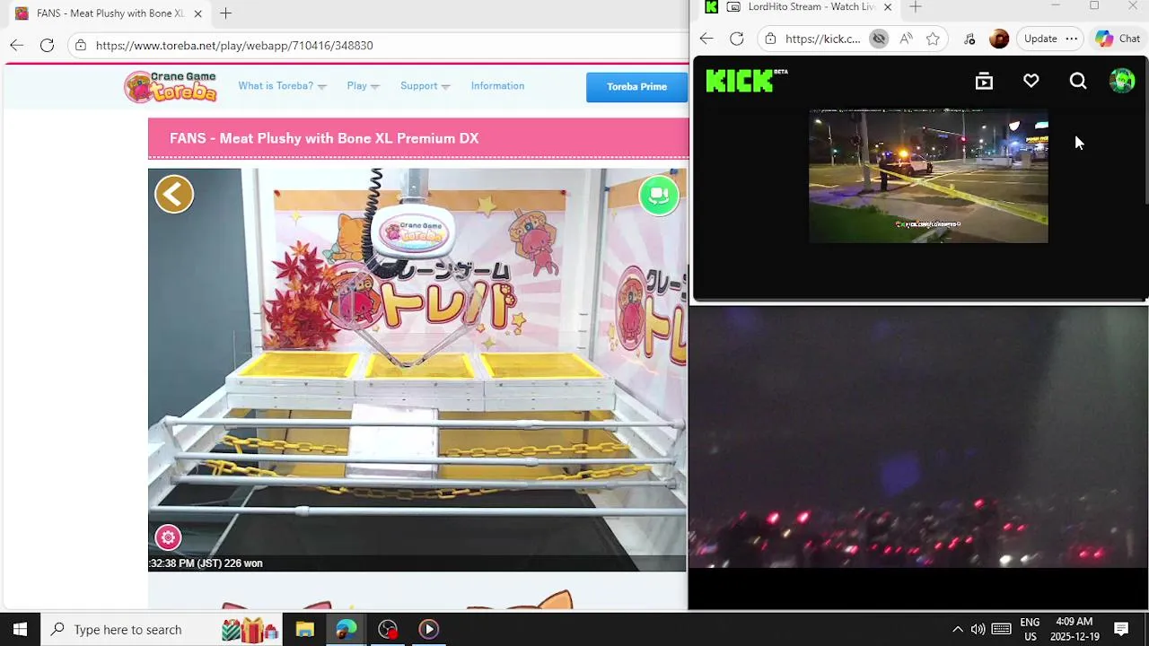
Task: Open File Explorer from the taskbar
Action: (x=304, y=629)
